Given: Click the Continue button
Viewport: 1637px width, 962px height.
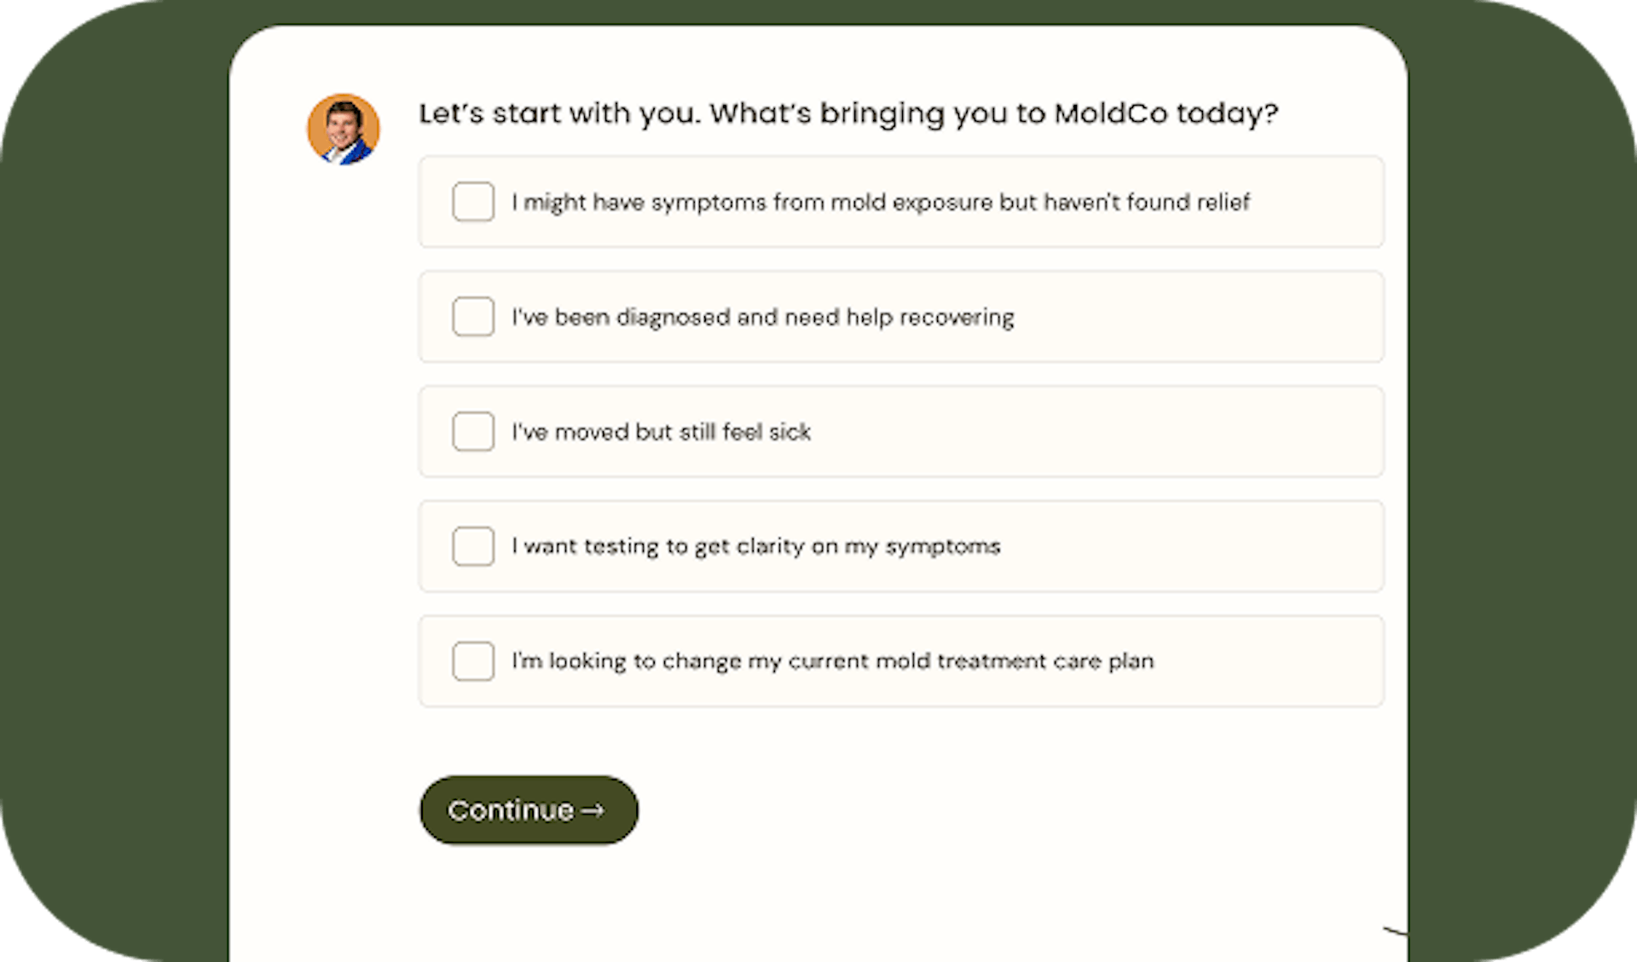Looking at the screenshot, I should pyautogui.click(x=528, y=810).
